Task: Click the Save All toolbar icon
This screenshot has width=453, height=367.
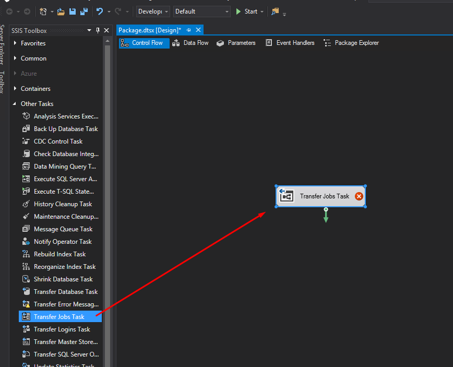Action: tap(82, 11)
